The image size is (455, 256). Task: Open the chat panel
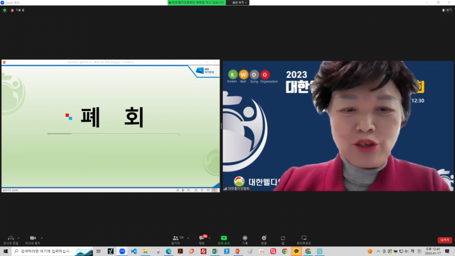pyautogui.click(x=201, y=238)
